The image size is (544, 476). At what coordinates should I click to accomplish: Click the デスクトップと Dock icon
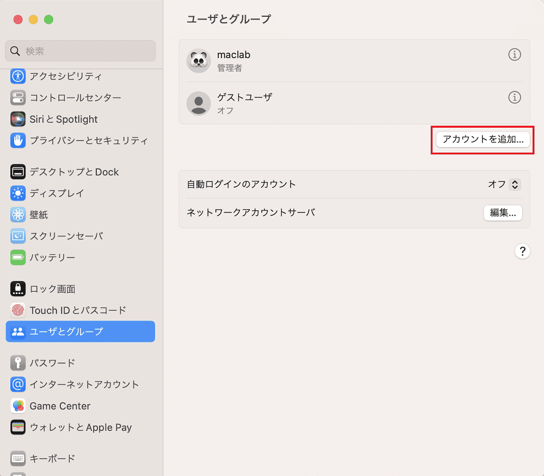pos(18,172)
